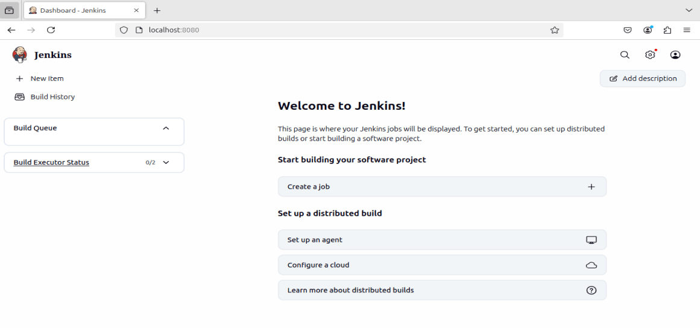Open Manage Jenkins gear icon
Viewport: 700px width, 328px height.
pos(650,55)
